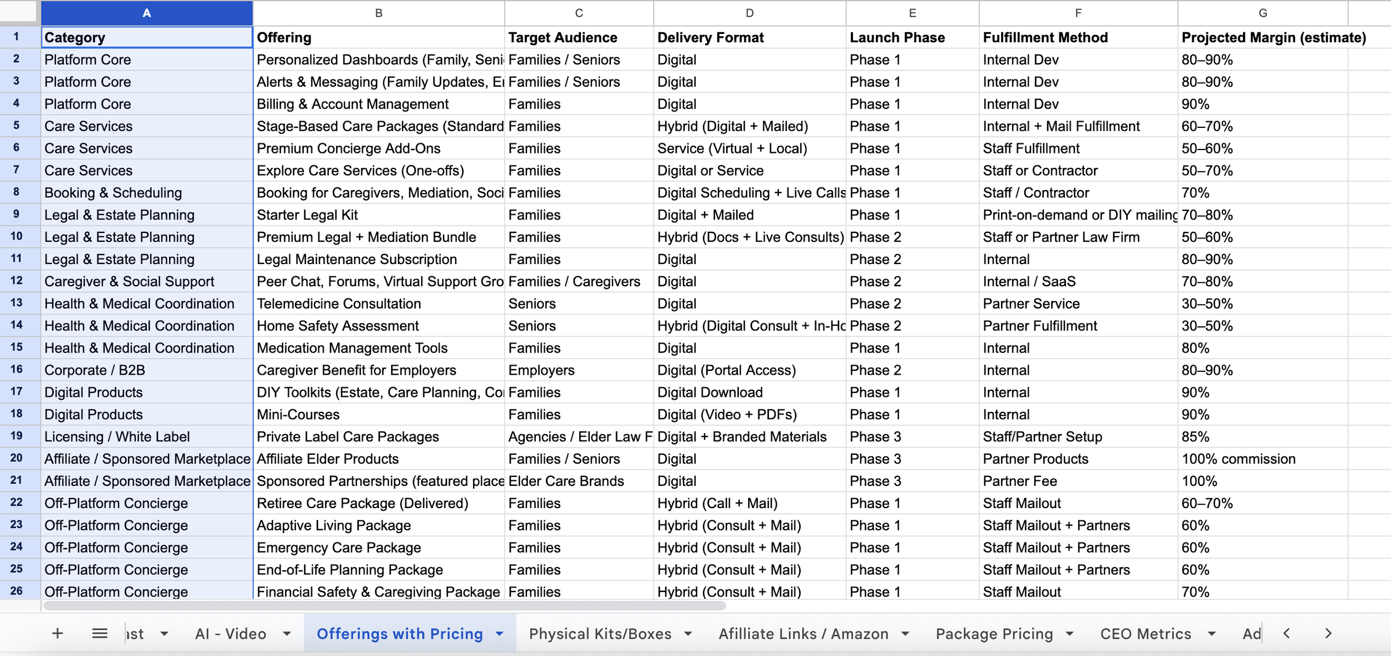
Task: Open Offerings with Pricing tab dropdown arrow
Action: (x=499, y=634)
